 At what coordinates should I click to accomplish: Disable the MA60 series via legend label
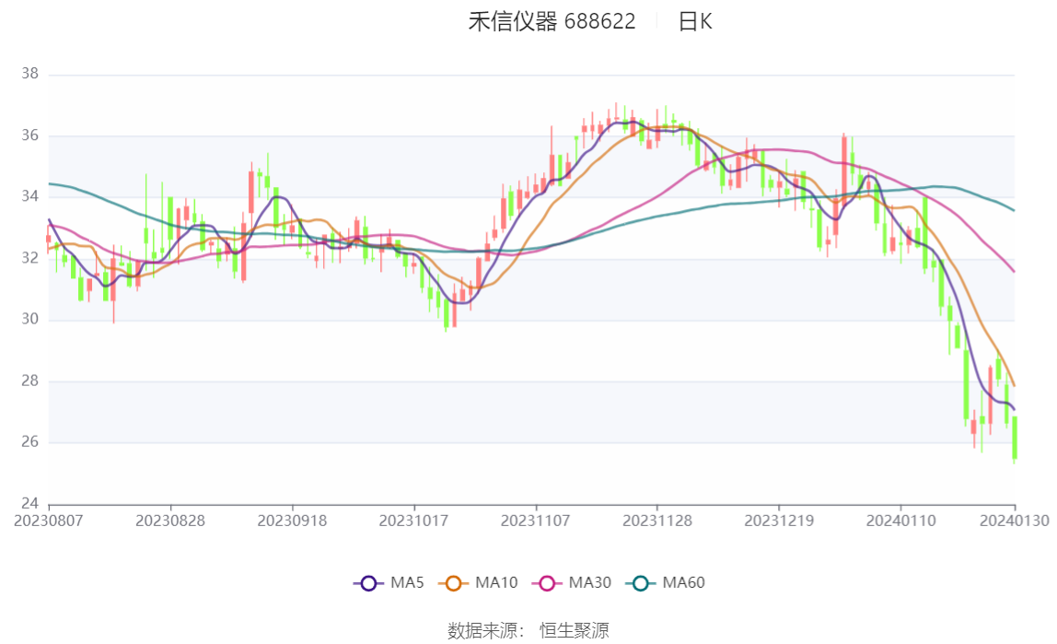pyautogui.click(x=683, y=582)
